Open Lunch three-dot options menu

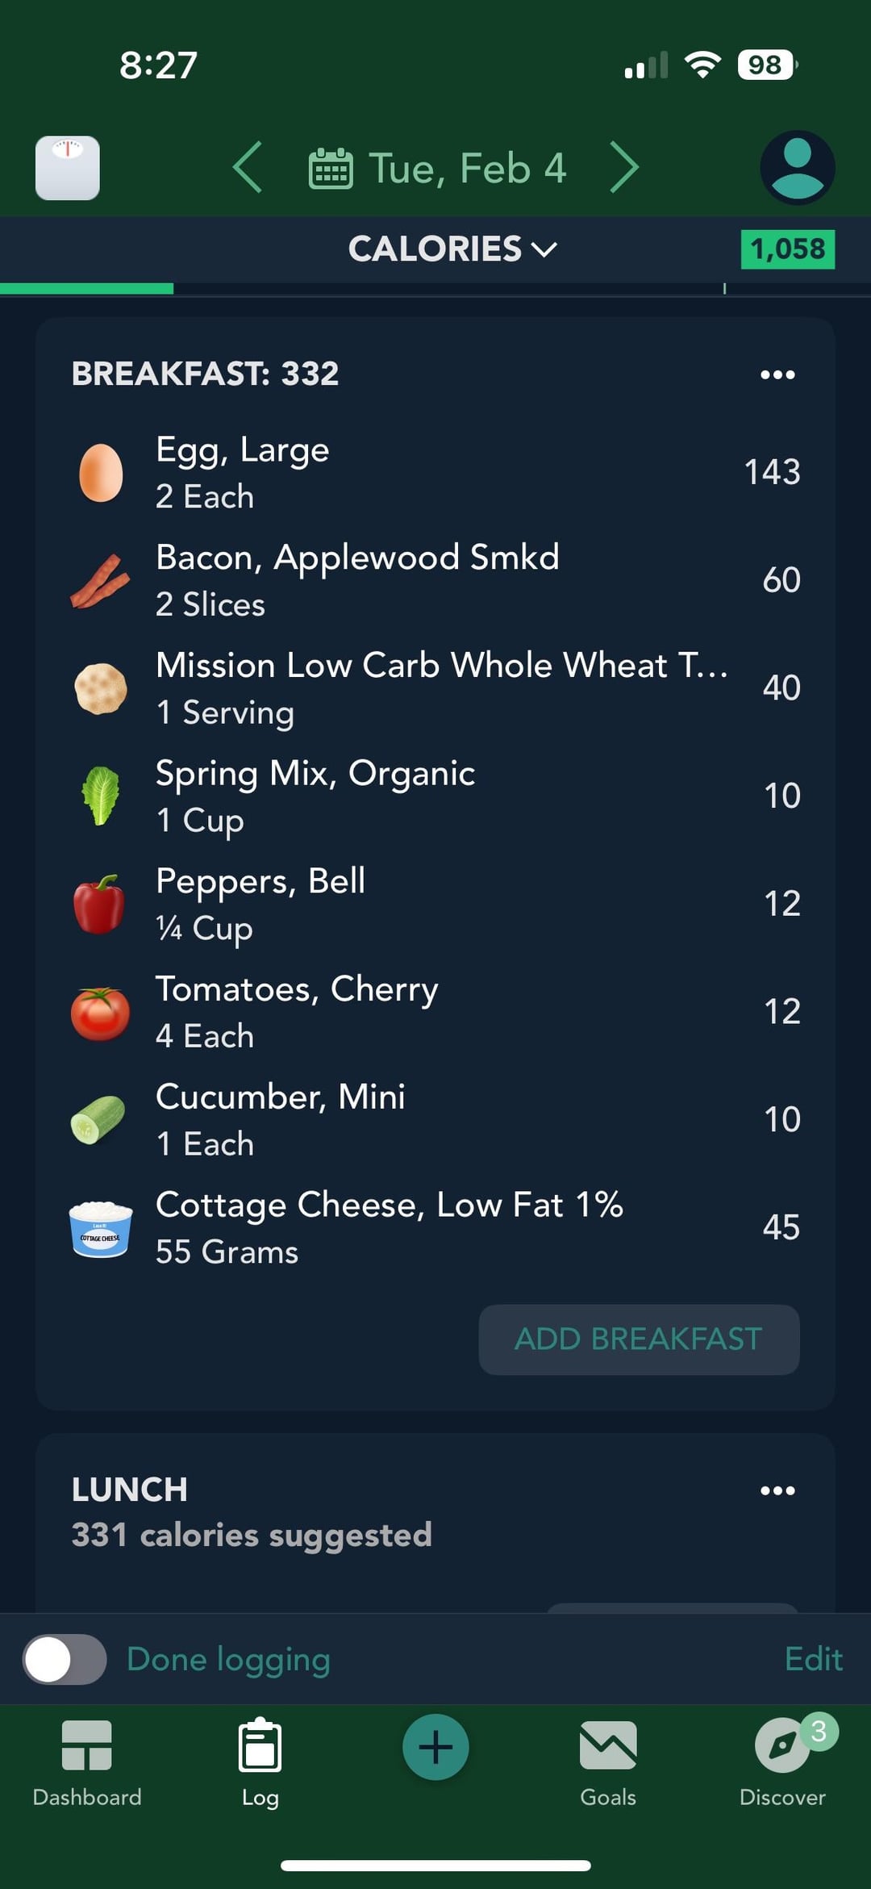pos(777,1490)
